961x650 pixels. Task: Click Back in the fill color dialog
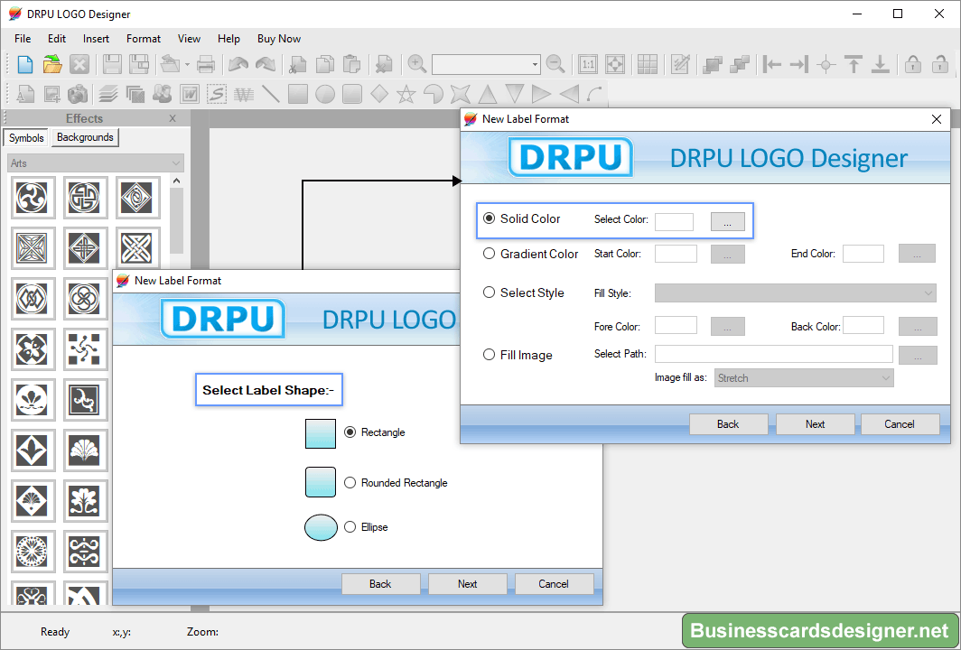728,424
